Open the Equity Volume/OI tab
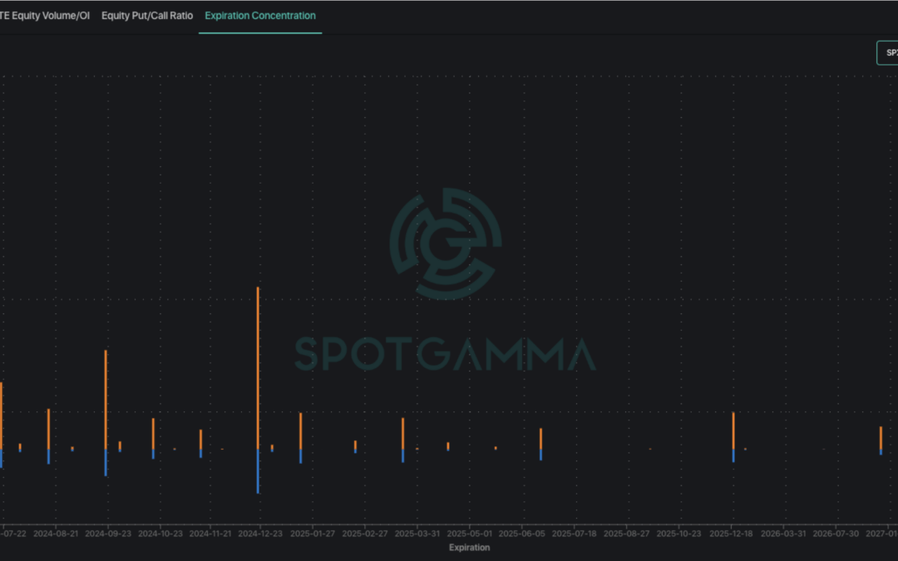Image resolution: width=898 pixels, height=561 pixels. pyautogui.click(x=45, y=16)
